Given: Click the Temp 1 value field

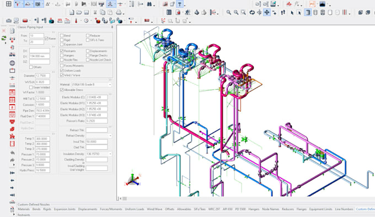Looking at the screenshot, I should click(42, 139).
